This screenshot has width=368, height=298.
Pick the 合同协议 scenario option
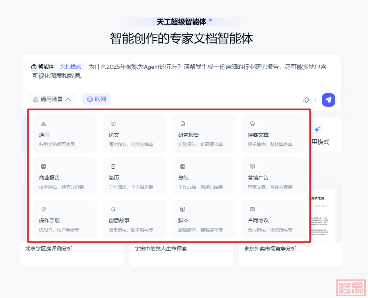point(273,219)
